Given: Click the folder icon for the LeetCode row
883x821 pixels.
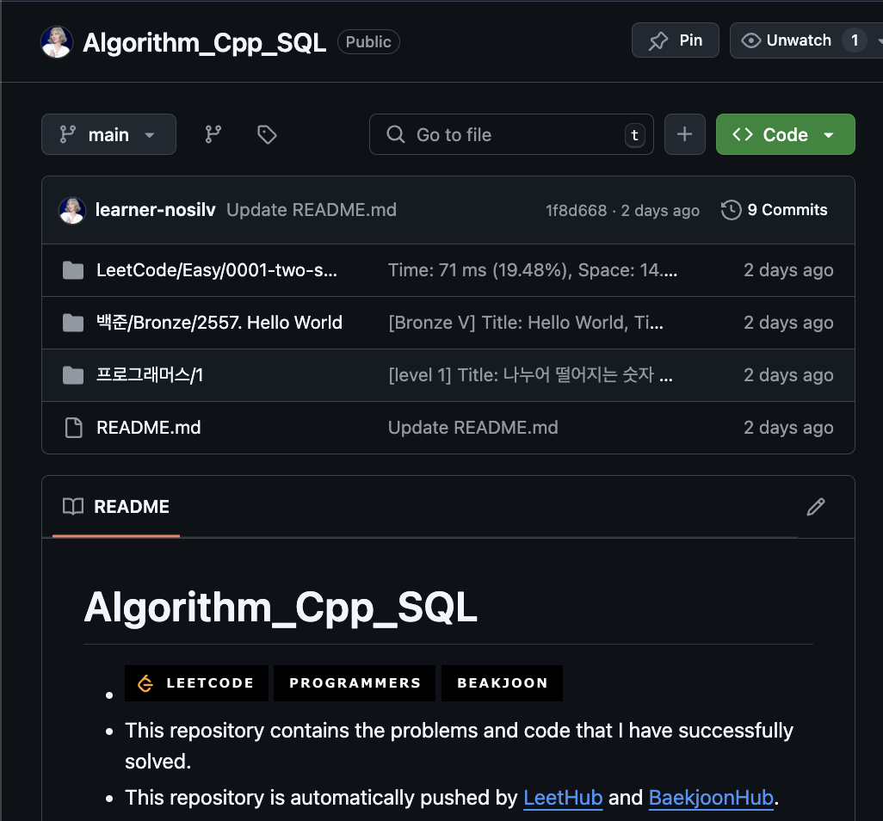Looking at the screenshot, I should (x=72, y=270).
